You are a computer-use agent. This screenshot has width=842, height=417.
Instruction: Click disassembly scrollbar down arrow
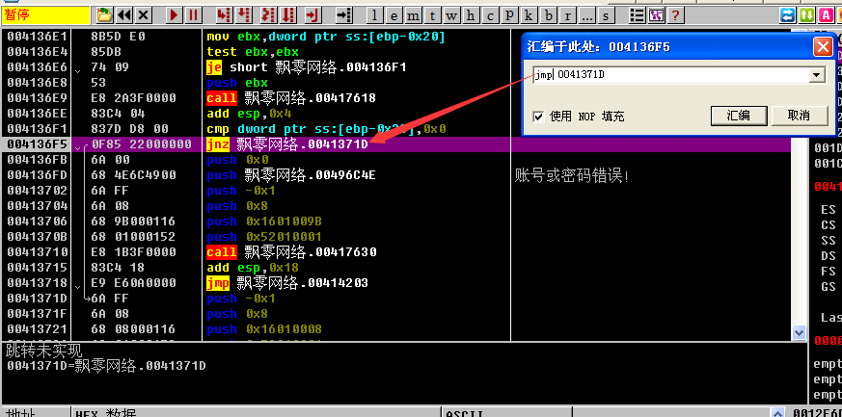click(x=799, y=333)
